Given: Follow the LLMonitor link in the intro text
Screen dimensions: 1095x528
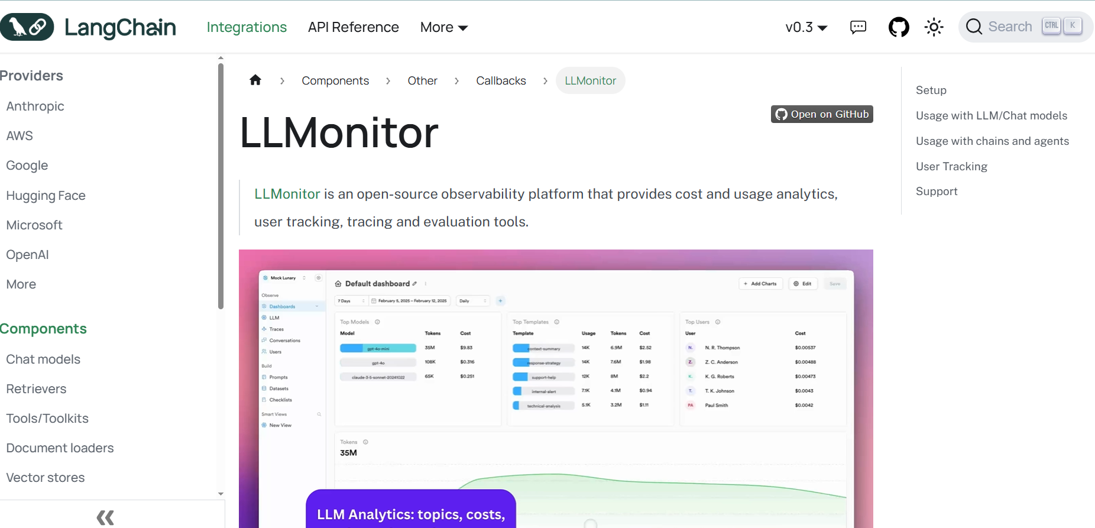Looking at the screenshot, I should click(287, 194).
